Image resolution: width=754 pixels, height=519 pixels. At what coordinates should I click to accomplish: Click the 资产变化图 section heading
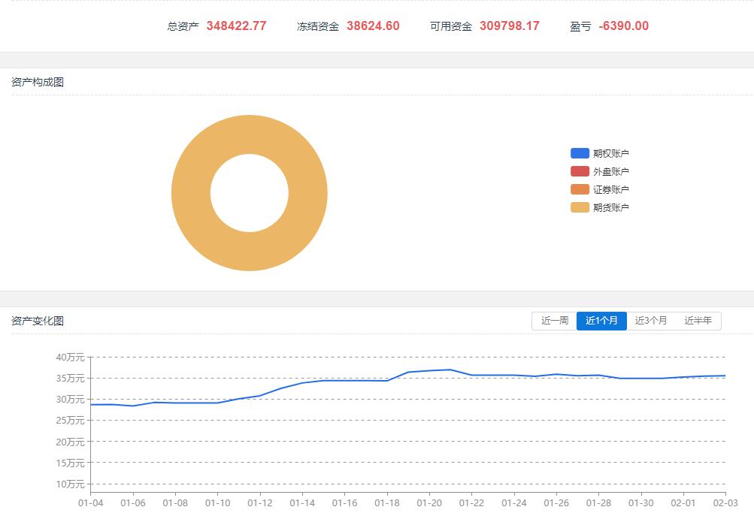[38, 321]
